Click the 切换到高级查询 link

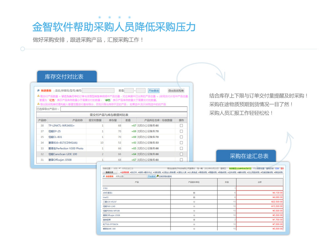[165, 177]
